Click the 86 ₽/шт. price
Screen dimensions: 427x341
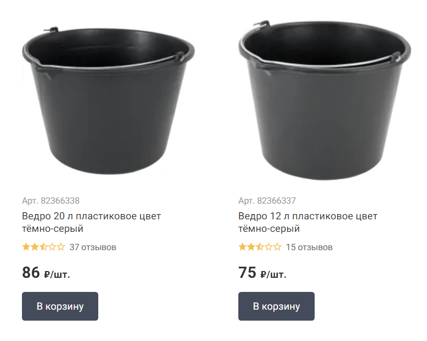[46, 273]
